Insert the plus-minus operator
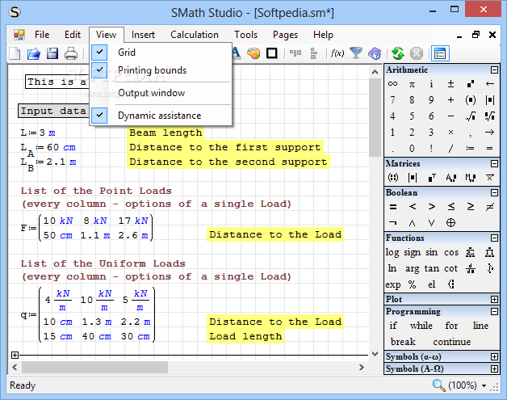The height and width of the screenshot is (400, 507). pyautogui.click(x=450, y=84)
